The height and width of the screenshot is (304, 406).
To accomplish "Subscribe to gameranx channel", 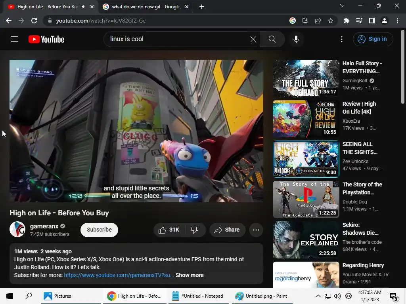I will 99,230.
